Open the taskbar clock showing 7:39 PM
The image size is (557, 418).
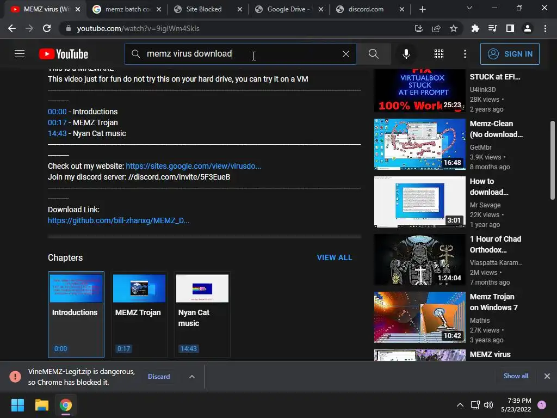pos(516,405)
